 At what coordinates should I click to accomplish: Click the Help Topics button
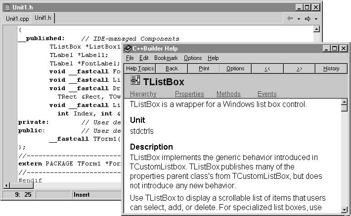coord(140,69)
